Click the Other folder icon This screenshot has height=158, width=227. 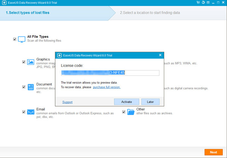pos(131,112)
